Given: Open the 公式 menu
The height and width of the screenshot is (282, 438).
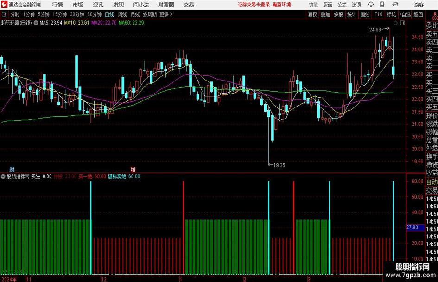Looking at the screenshot, I should (342, 5).
